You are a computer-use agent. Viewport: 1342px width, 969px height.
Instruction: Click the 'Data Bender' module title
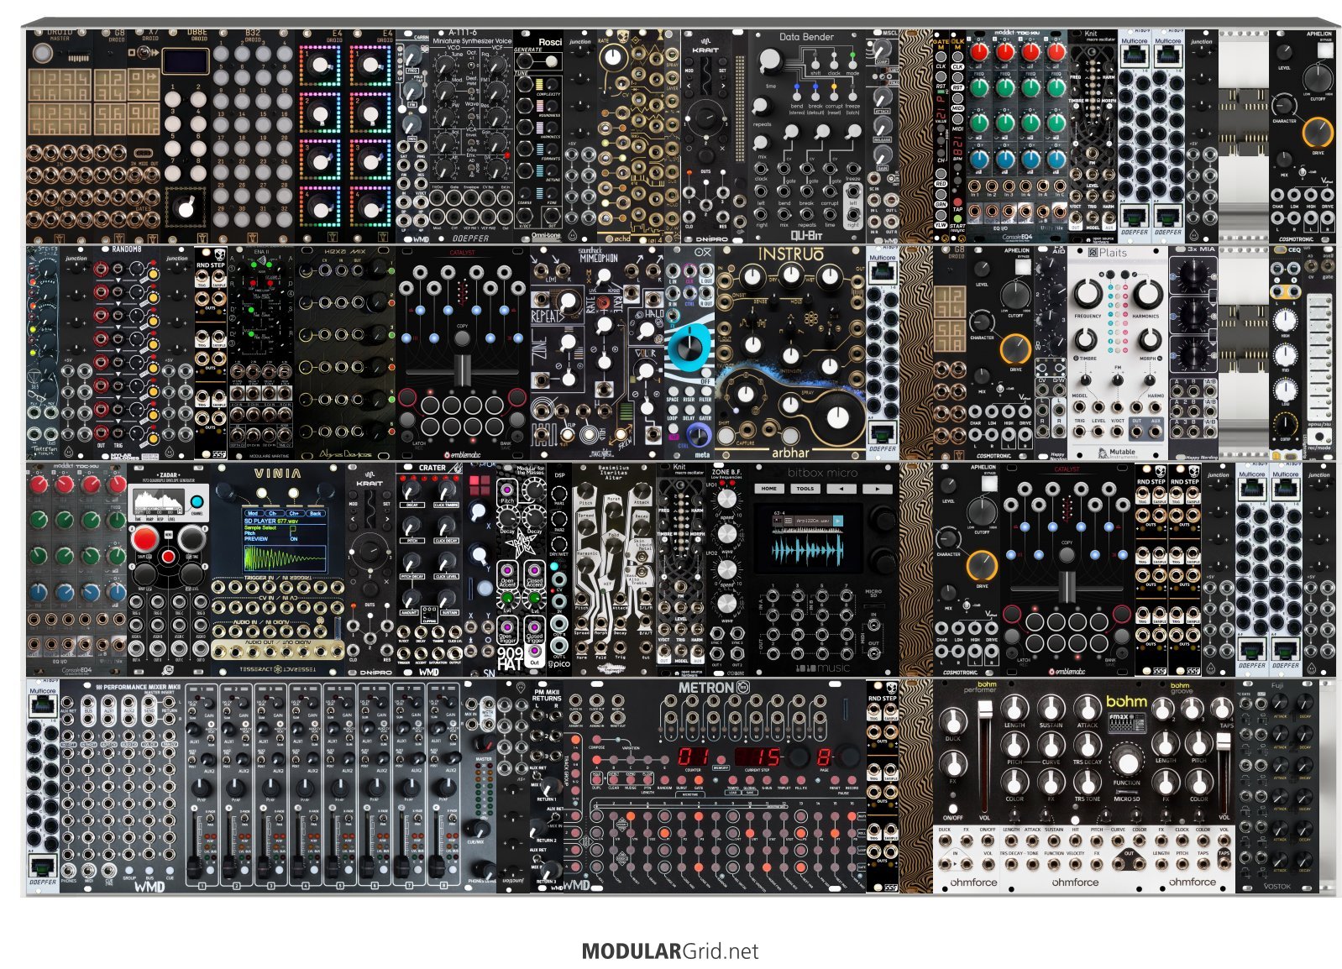(x=806, y=37)
